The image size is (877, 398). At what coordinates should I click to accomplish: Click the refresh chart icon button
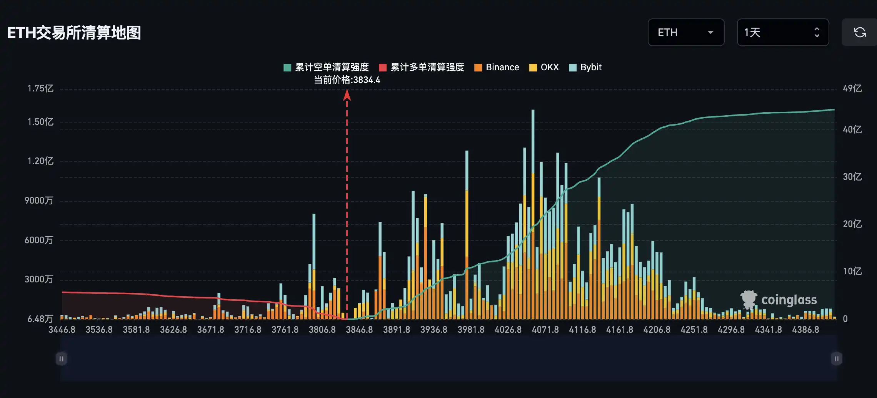tap(860, 32)
